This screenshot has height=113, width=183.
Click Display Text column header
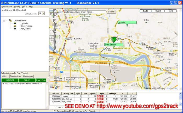click(x=68, y=93)
